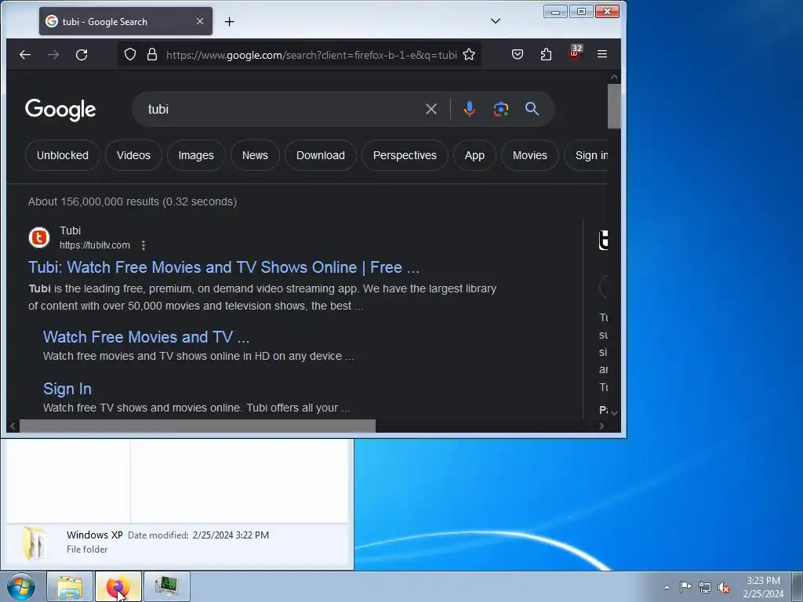Go back with Firefox back arrow
This screenshot has height=602, width=803.
pos(24,55)
